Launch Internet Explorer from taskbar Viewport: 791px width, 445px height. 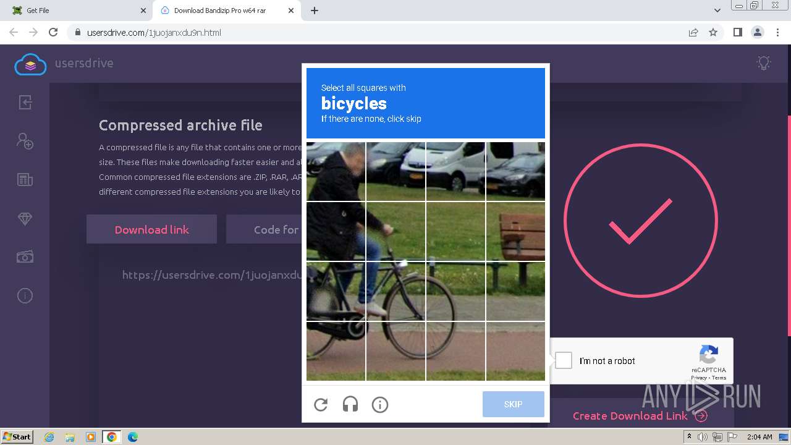click(x=49, y=437)
